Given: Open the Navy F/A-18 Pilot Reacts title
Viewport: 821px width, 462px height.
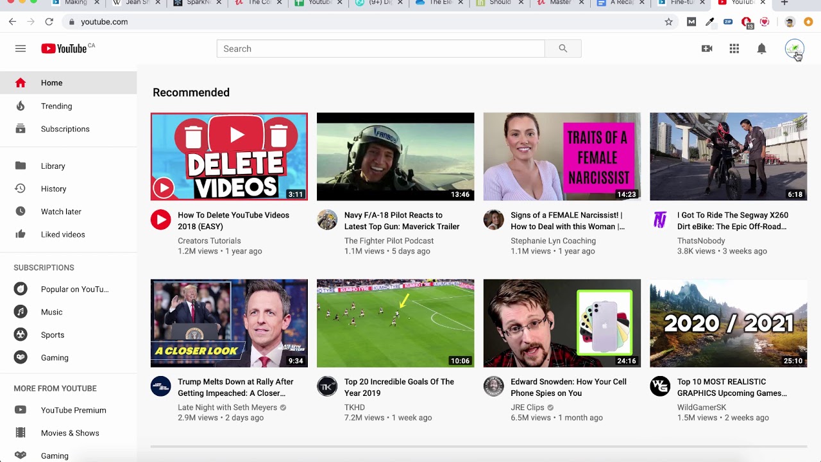Looking at the screenshot, I should tap(402, 221).
